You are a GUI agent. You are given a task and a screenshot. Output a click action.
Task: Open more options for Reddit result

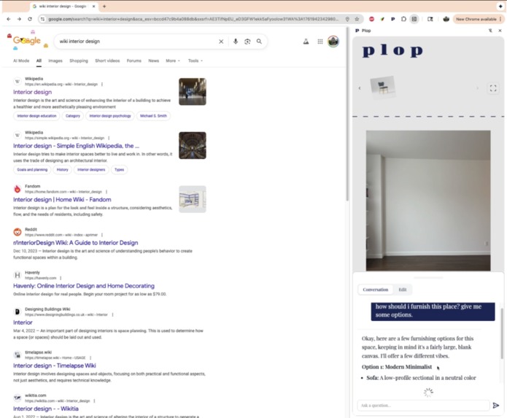[x=102, y=235]
